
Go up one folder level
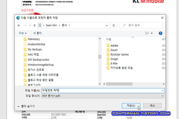(35, 25)
